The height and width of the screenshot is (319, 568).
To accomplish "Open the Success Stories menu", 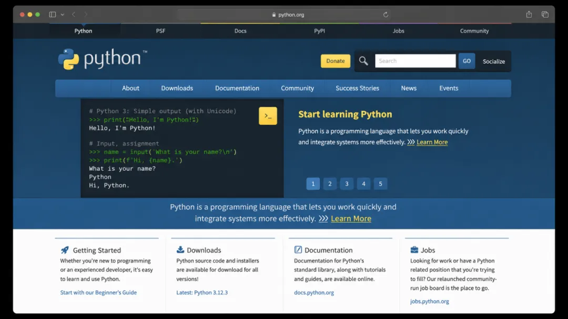I will click(358, 88).
